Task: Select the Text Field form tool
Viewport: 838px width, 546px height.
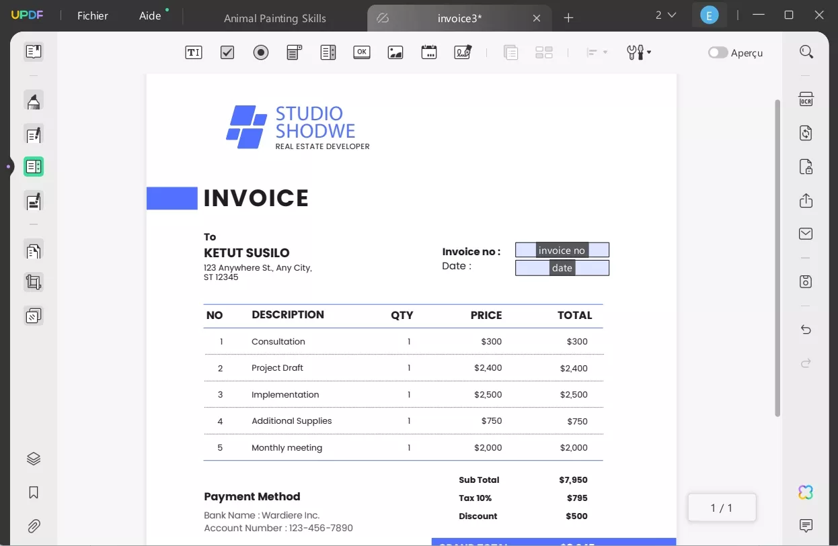Action: [194, 52]
